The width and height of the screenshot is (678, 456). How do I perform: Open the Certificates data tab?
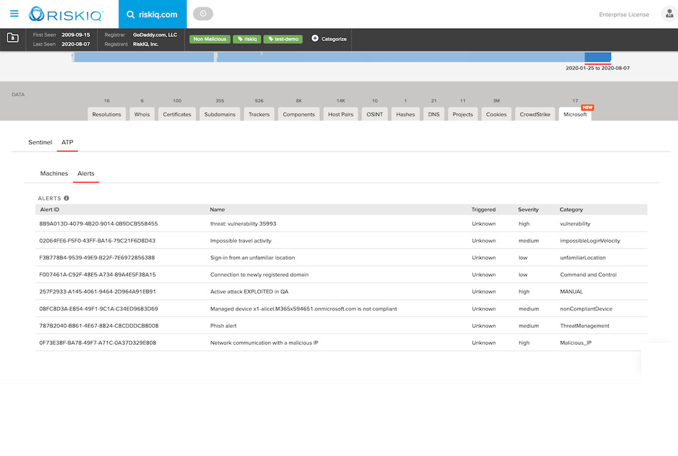[x=177, y=114]
